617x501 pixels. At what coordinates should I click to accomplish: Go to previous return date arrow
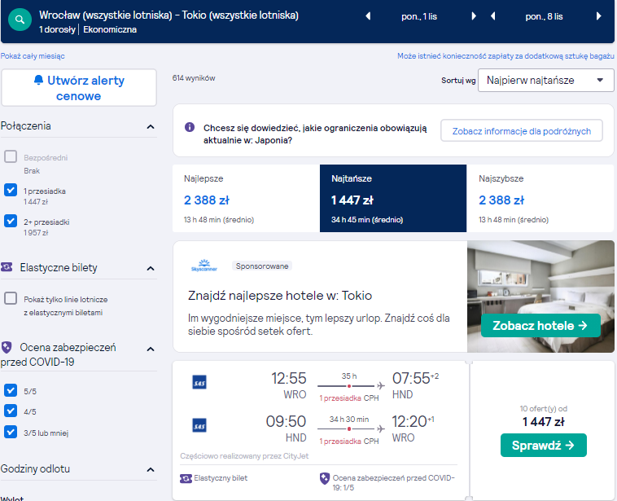492,16
